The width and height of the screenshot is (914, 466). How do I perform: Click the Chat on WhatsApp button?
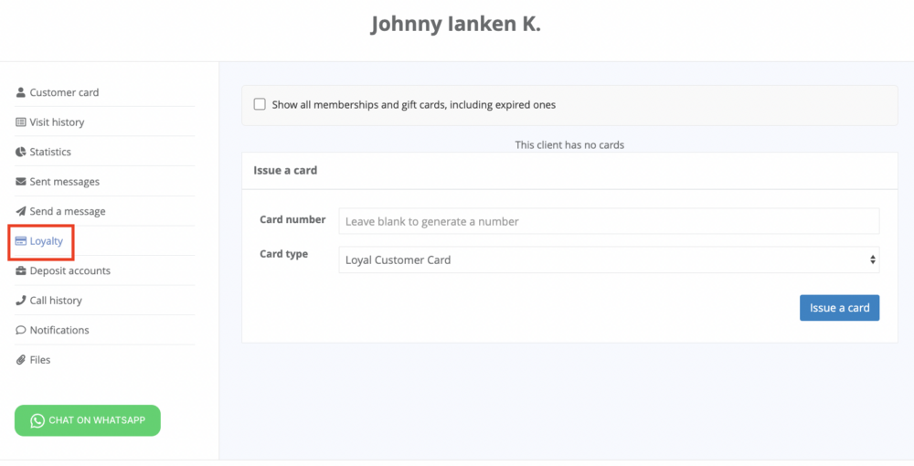(88, 420)
